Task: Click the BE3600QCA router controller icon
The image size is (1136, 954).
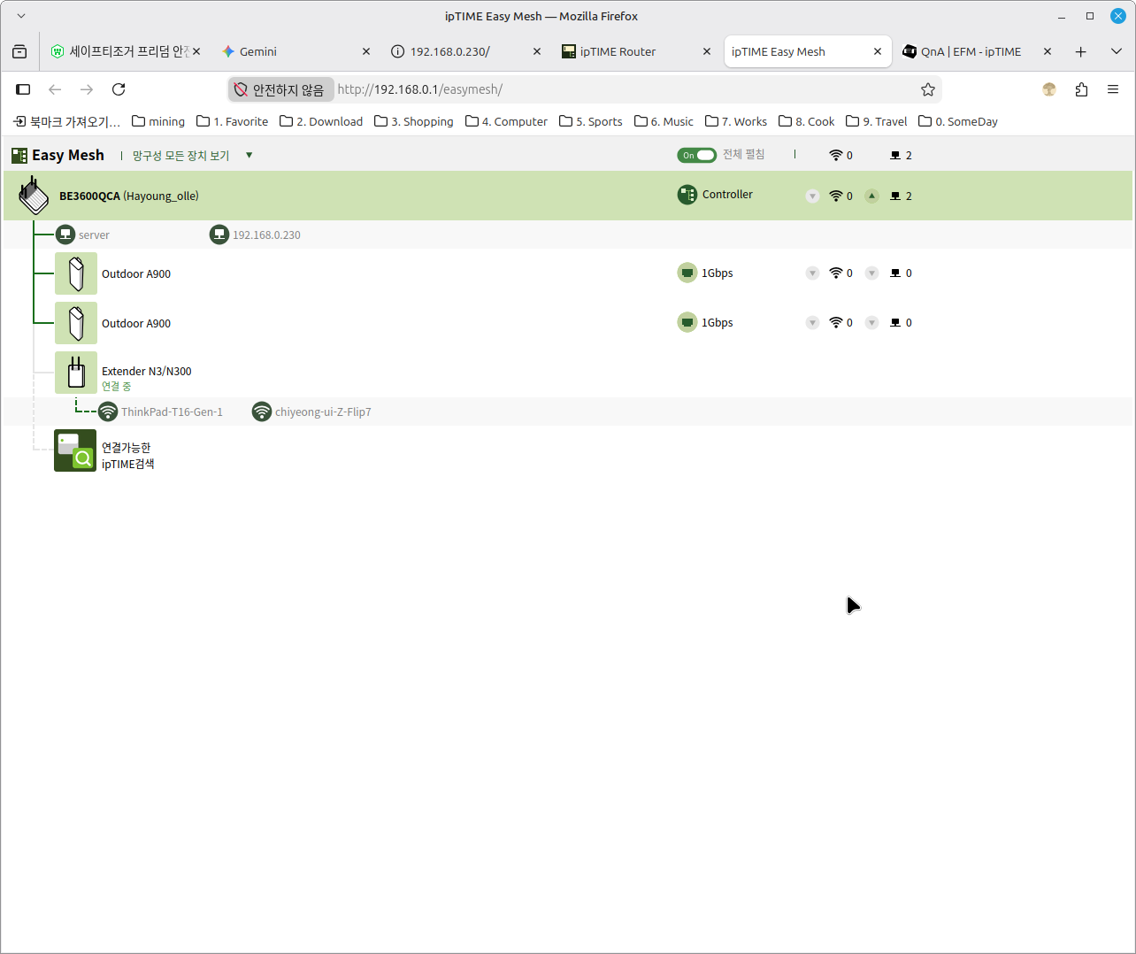Action: [x=34, y=196]
